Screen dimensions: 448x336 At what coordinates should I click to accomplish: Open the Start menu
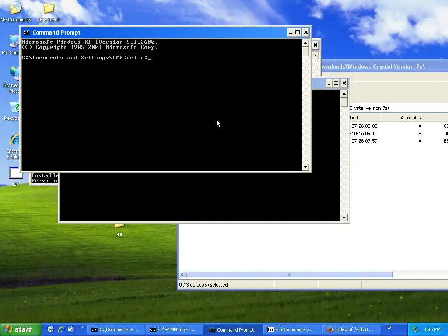click(x=21, y=329)
